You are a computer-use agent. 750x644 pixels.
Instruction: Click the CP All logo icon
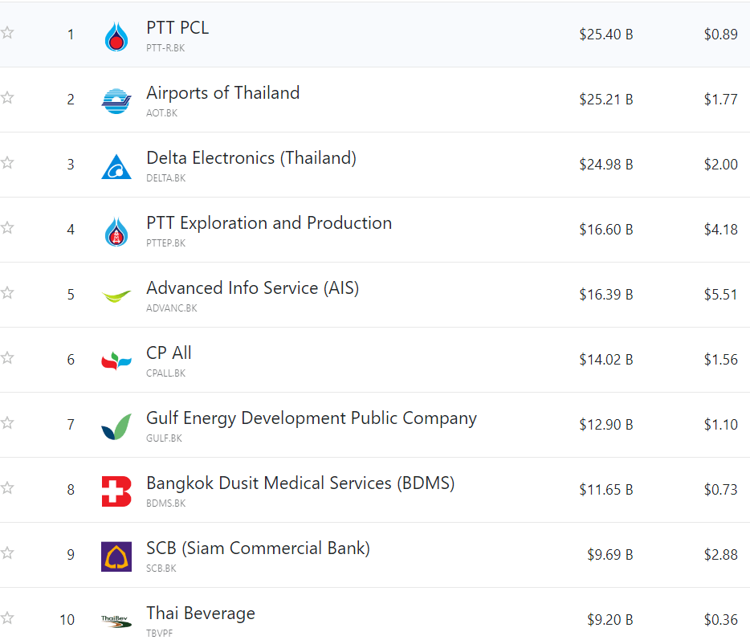click(116, 361)
